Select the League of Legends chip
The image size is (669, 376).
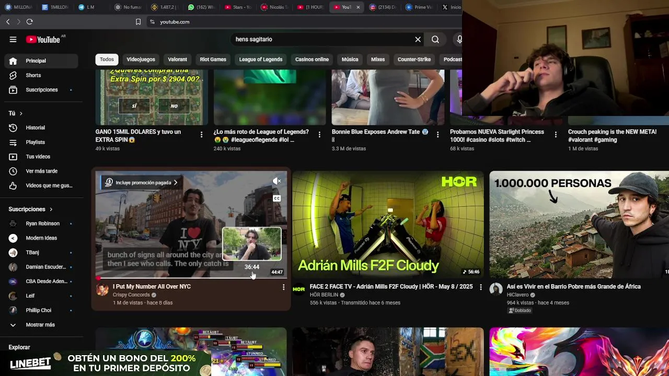(x=261, y=60)
